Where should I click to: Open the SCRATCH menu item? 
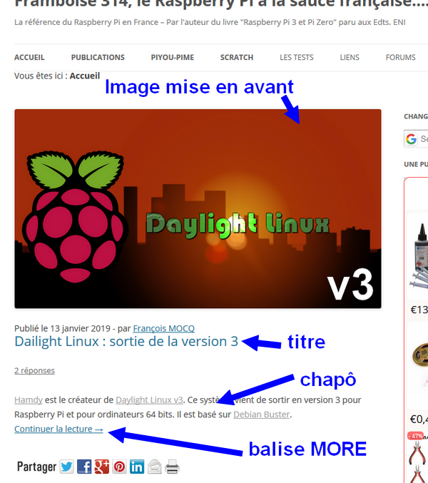click(x=237, y=57)
